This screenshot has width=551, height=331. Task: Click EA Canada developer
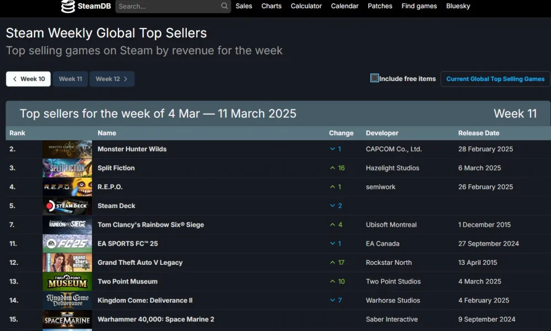click(x=382, y=243)
